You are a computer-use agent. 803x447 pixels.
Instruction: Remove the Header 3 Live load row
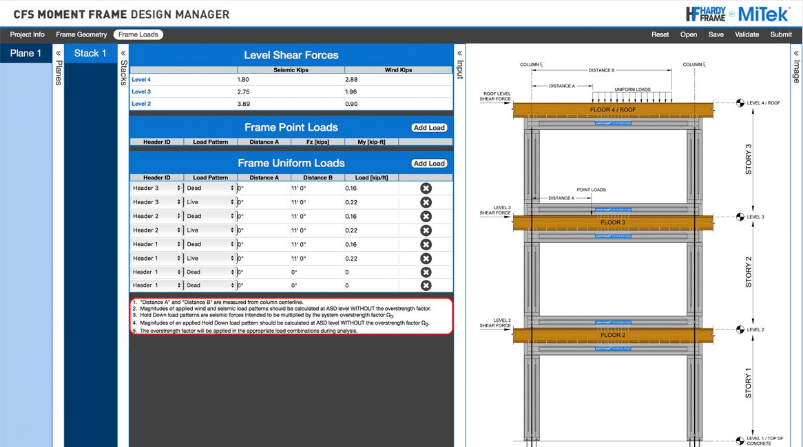pos(426,202)
